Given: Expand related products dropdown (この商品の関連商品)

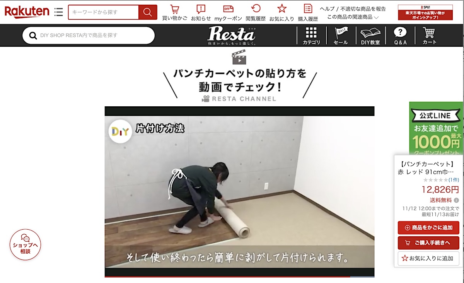Looking at the screenshot, I should click(x=353, y=17).
